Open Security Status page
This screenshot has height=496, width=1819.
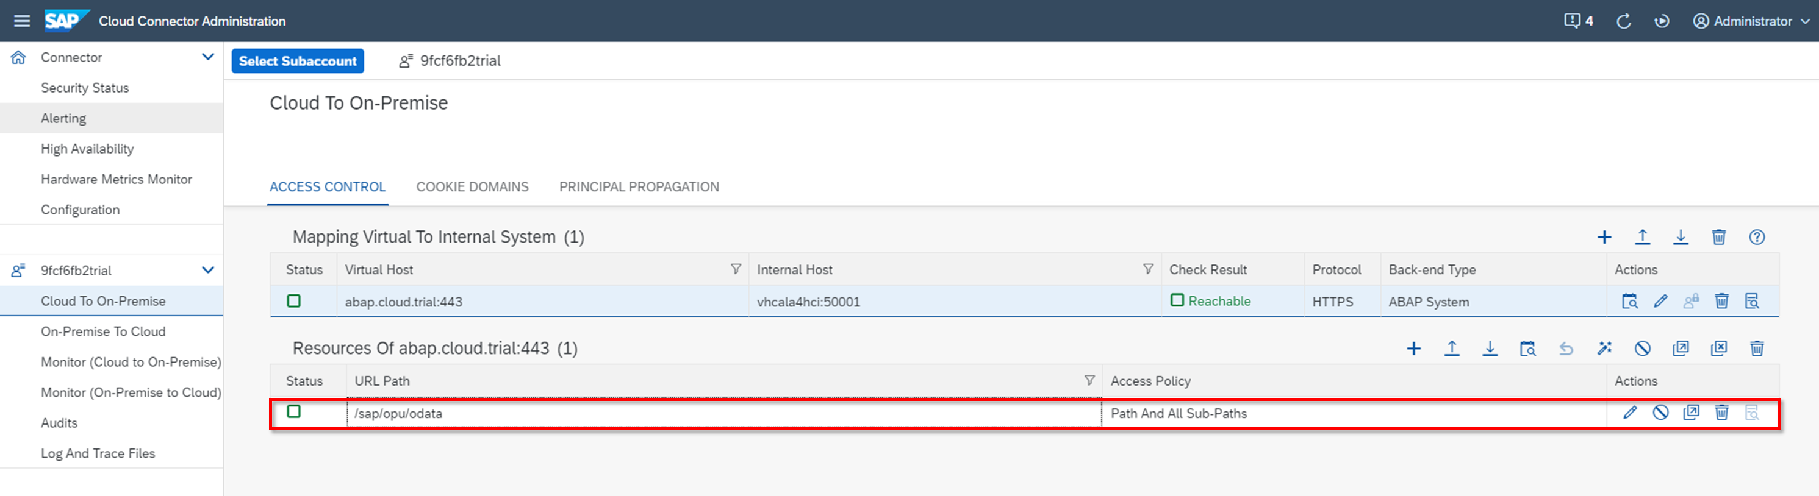[x=85, y=88]
